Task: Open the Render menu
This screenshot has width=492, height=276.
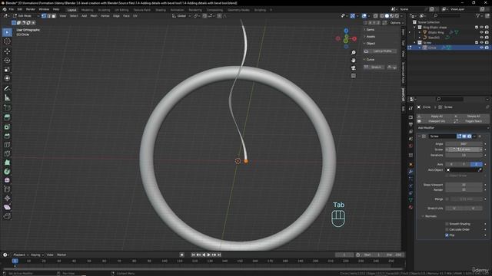Action: tap(31, 9)
